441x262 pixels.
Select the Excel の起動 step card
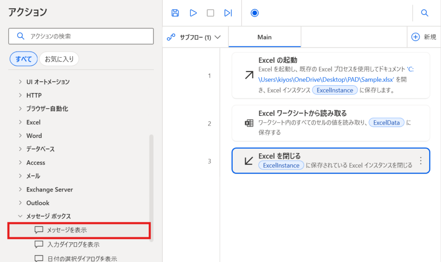tap(331, 76)
